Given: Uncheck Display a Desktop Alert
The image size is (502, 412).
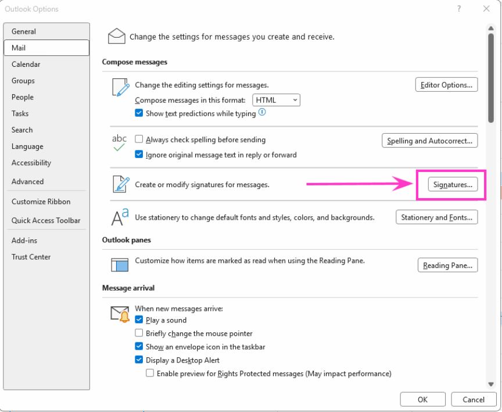Looking at the screenshot, I should point(139,360).
